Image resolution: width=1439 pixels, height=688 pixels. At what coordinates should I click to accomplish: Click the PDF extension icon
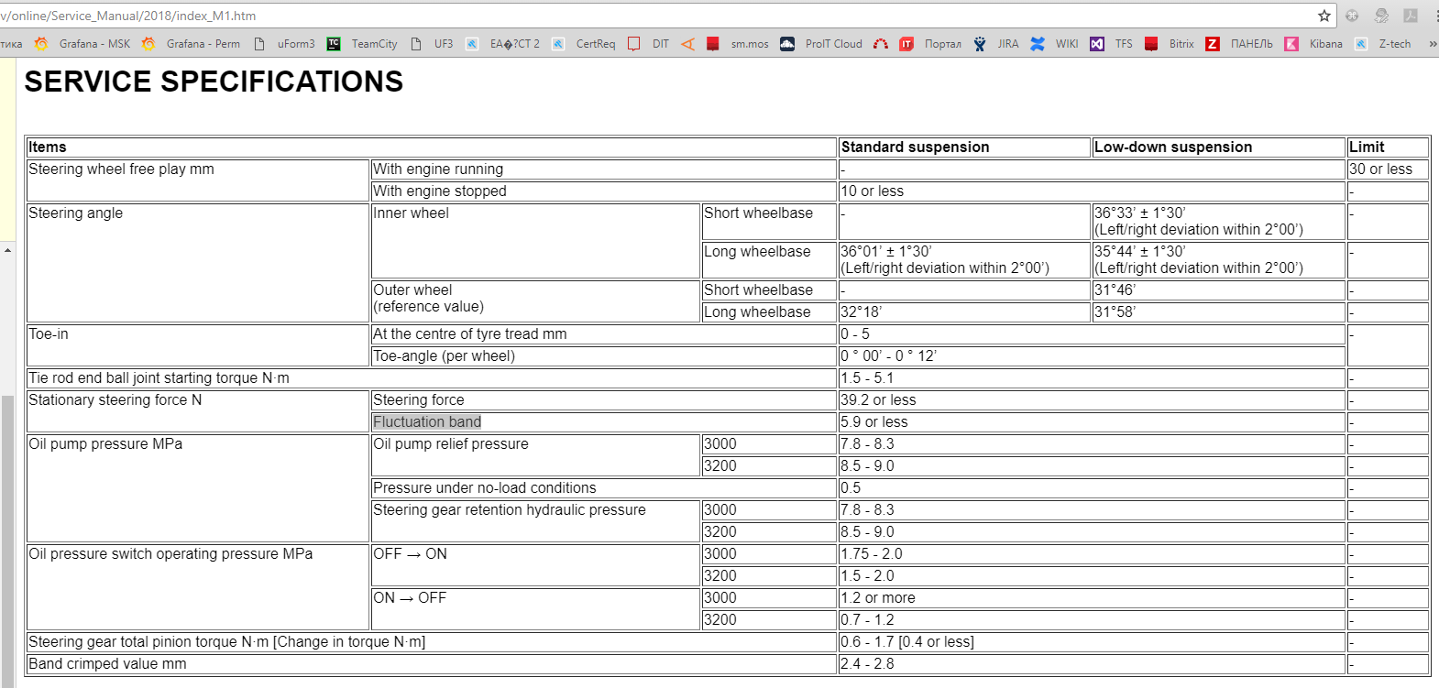[x=1411, y=16]
